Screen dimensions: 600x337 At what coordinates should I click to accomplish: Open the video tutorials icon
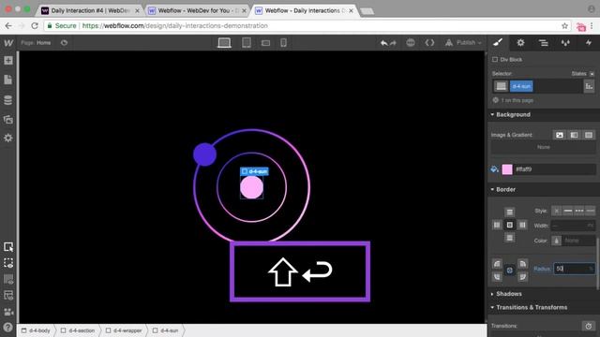8,312
